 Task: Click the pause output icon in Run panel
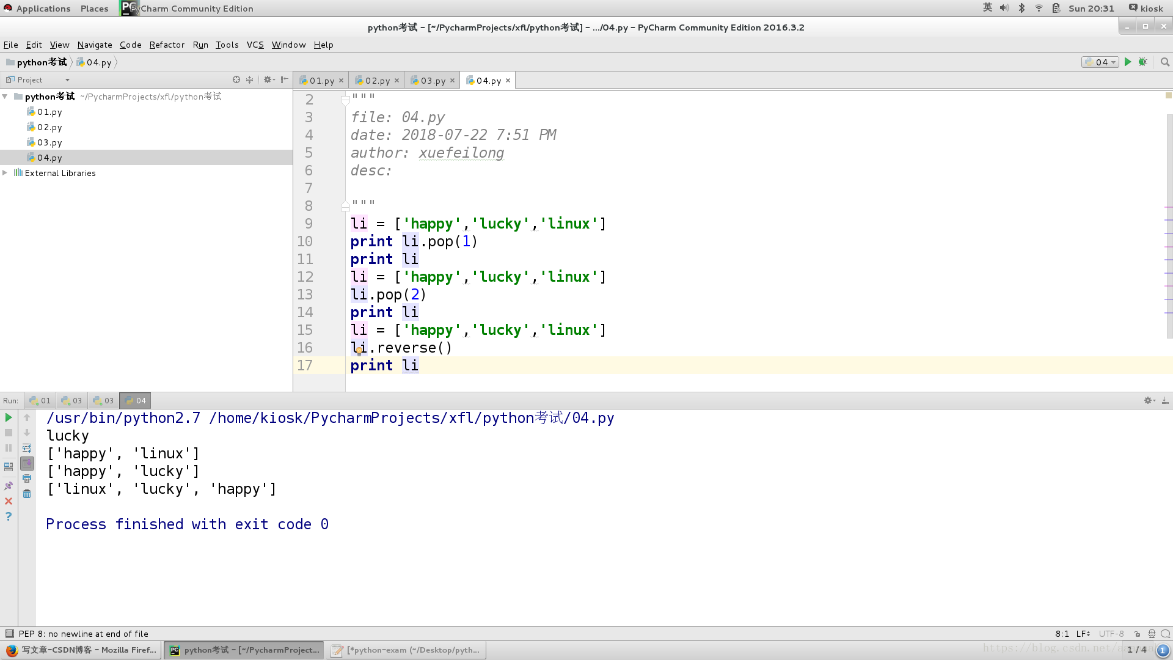pyautogui.click(x=9, y=448)
